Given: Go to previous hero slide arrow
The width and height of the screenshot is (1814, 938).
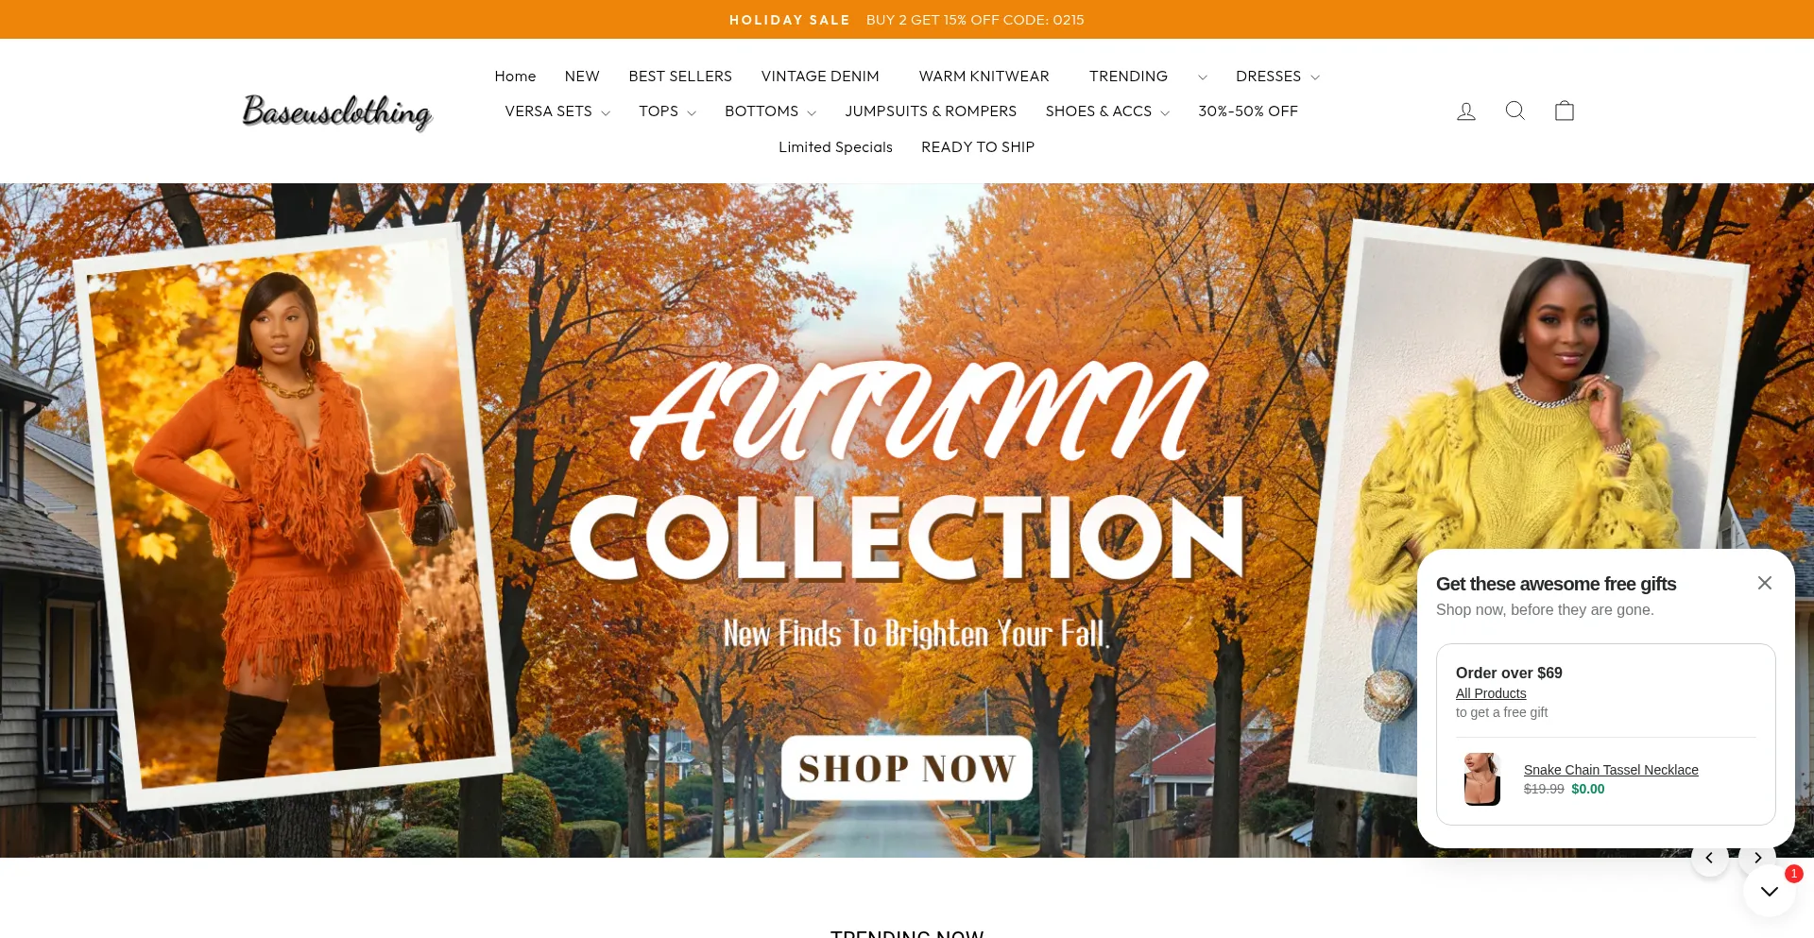Looking at the screenshot, I should tap(1709, 858).
